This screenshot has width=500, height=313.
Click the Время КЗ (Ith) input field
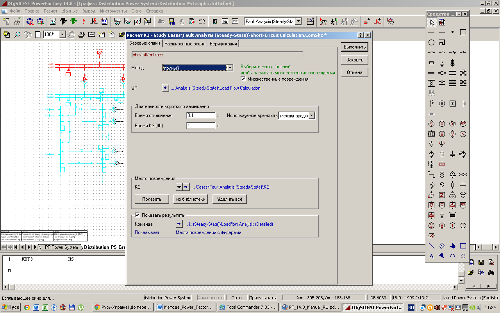click(201, 126)
